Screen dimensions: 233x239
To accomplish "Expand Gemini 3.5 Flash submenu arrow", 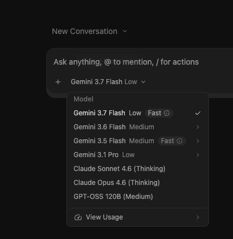I will 198,141.
